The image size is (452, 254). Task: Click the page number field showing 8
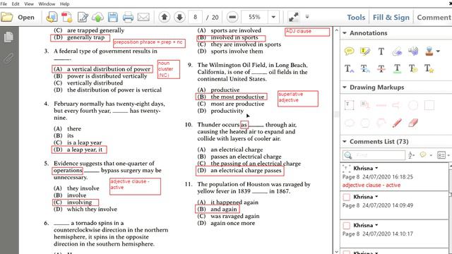(x=196, y=17)
